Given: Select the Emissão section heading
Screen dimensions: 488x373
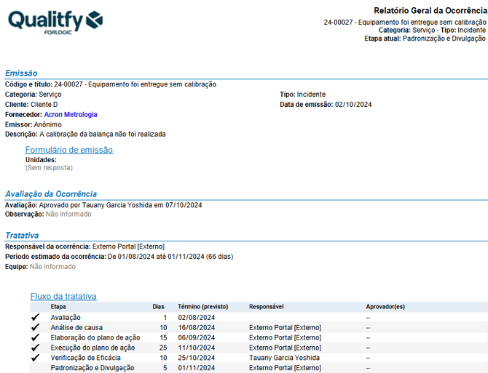Looking at the screenshot, I should 21,73.
